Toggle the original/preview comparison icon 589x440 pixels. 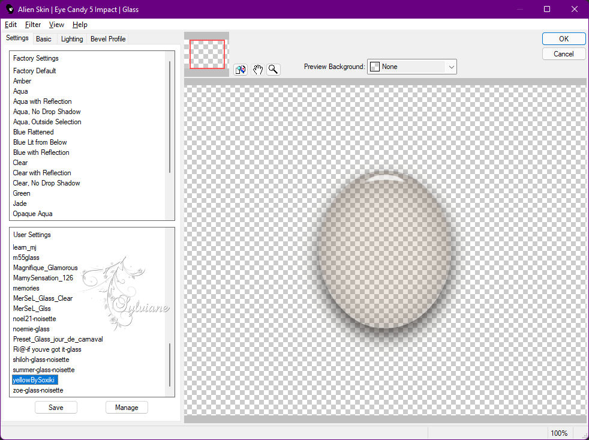pyautogui.click(x=241, y=70)
